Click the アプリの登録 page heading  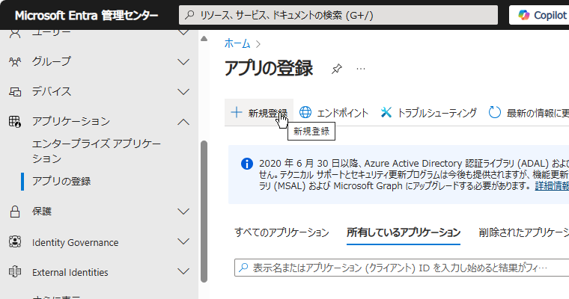tap(269, 68)
